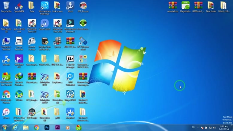Launch KMPlayer 64X shortcut

click(x=19, y=61)
